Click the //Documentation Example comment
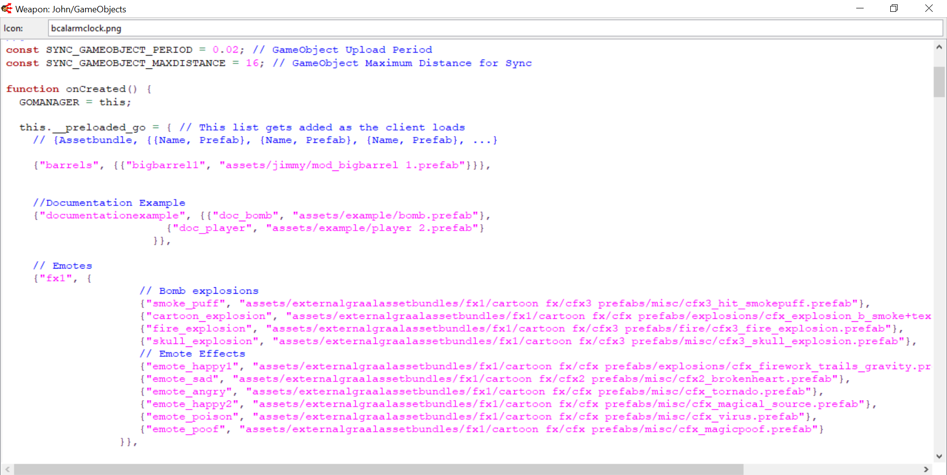The width and height of the screenshot is (947, 475). (x=109, y=203)
